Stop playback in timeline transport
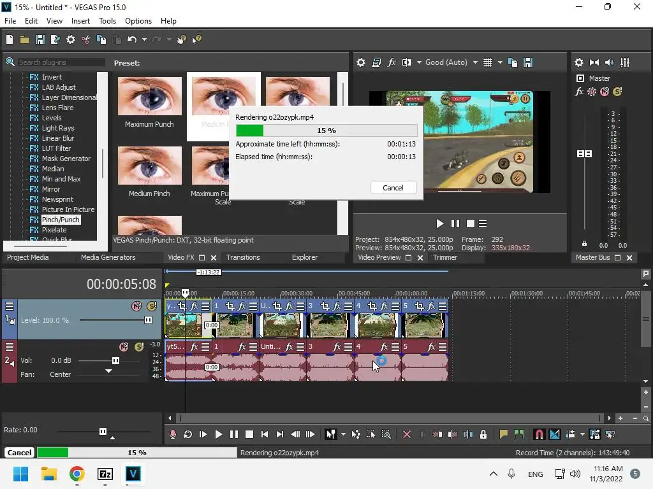653x489 pixels. coord(249,434)
